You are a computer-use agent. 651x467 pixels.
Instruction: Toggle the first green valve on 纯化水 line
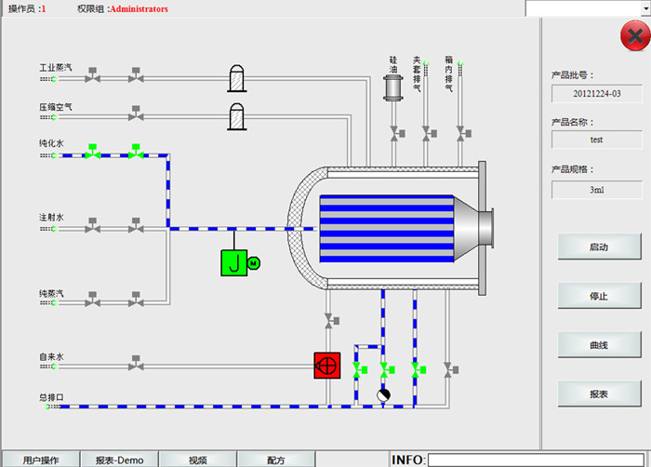pyautogui.click(x=92, y=153)
